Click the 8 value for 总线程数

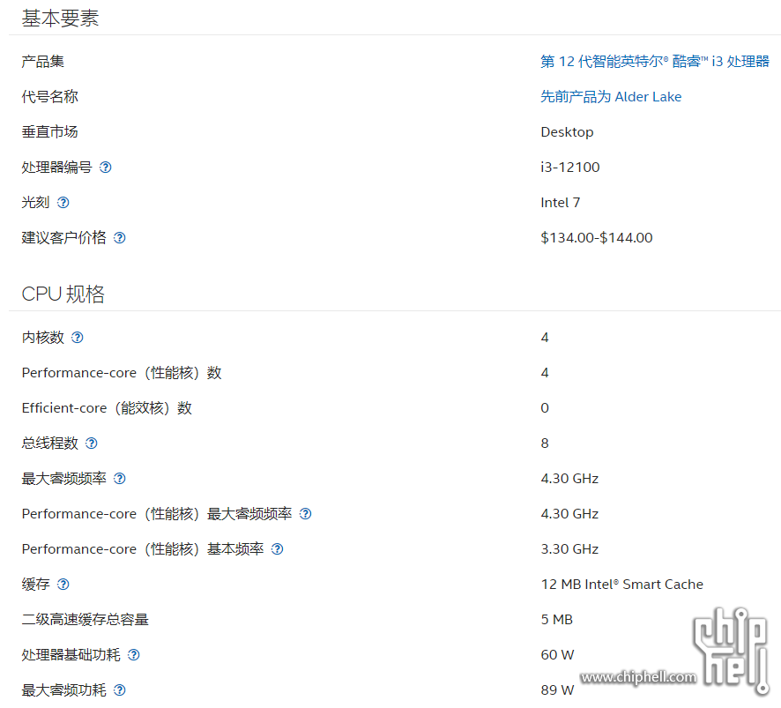tap(545, 443)
